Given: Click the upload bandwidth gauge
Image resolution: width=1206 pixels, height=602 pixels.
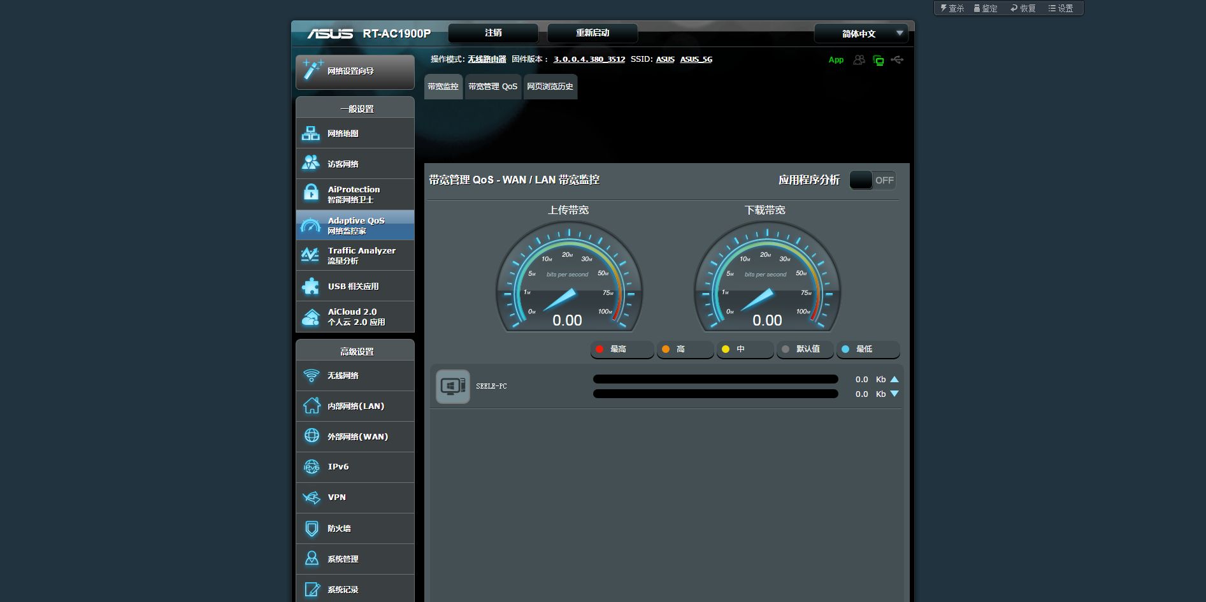Looking at the screenshot, I should coord(568,277).
